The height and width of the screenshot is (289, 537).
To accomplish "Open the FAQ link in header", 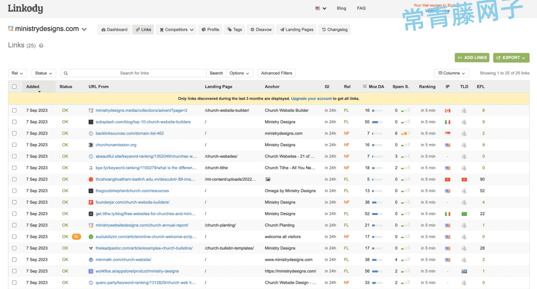I will click(361, 8).
